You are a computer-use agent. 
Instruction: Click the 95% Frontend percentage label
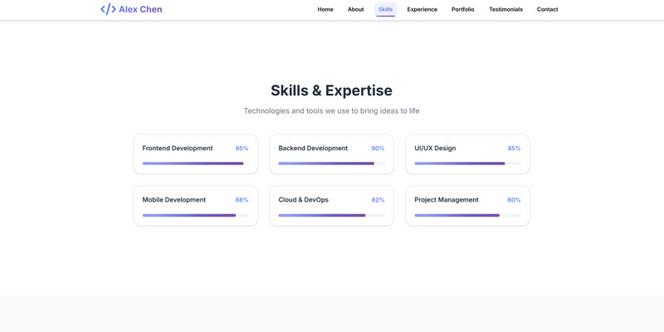242,149
